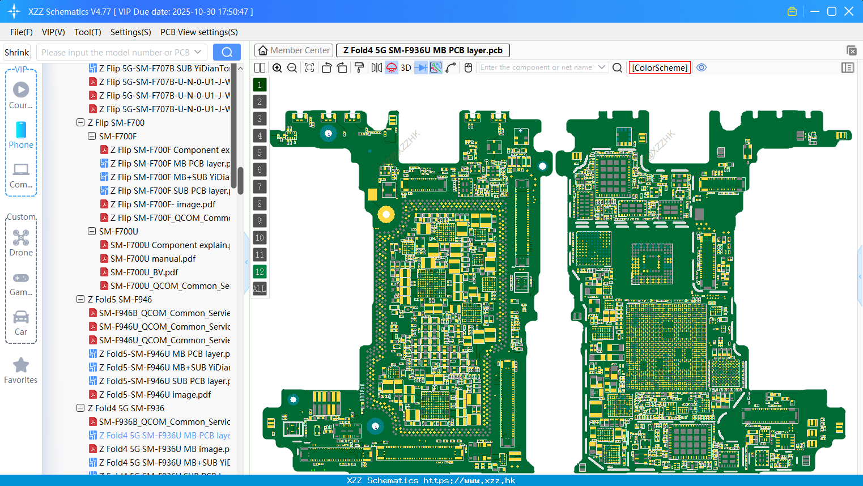Open PCB View settings(S) menu
Screen dimensions: 863x486
199,32
